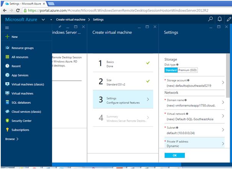
Task: Click the All resources grid icon
Action: click(7, 57)
